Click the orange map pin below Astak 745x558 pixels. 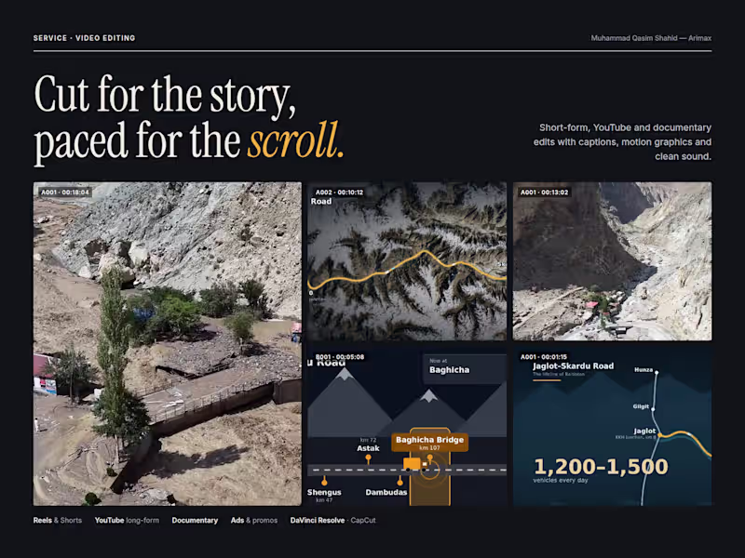(368, 458)
